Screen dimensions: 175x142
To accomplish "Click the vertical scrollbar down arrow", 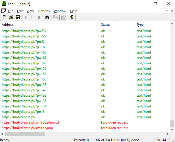I will click(172, 129).
